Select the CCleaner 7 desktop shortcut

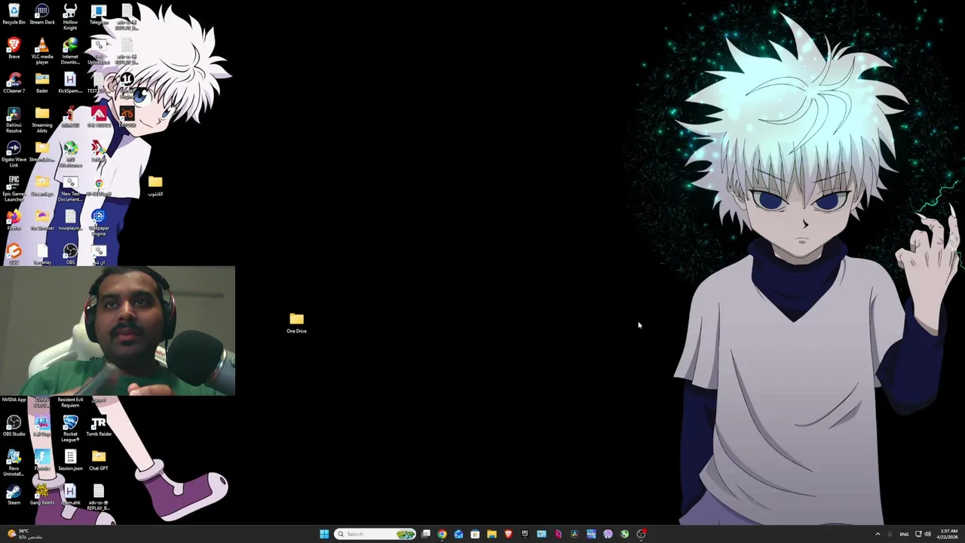point(14,83)
